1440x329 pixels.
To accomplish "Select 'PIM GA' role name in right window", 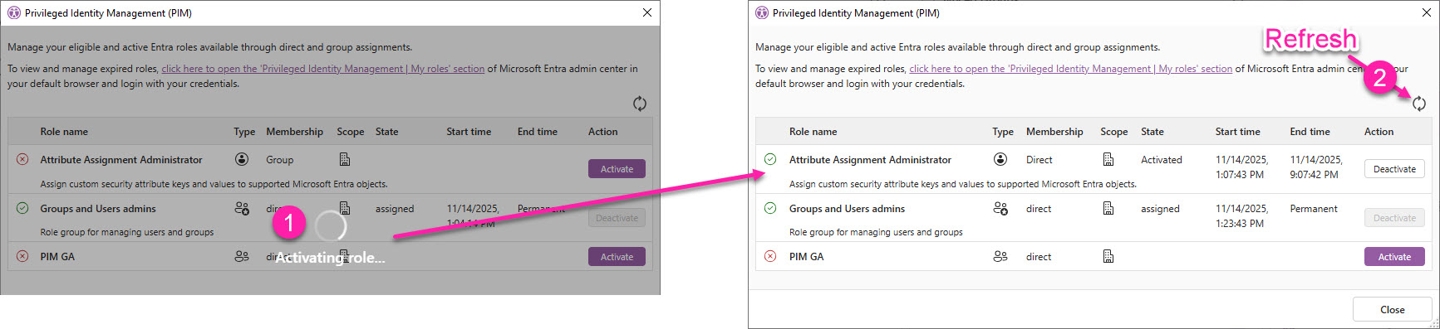I will [x=806, y=256].
